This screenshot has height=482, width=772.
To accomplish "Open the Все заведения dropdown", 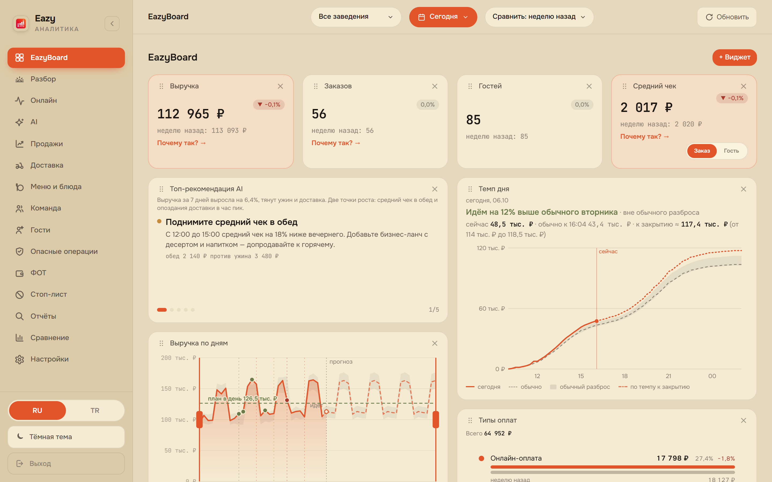I will [x=356, y=17].
